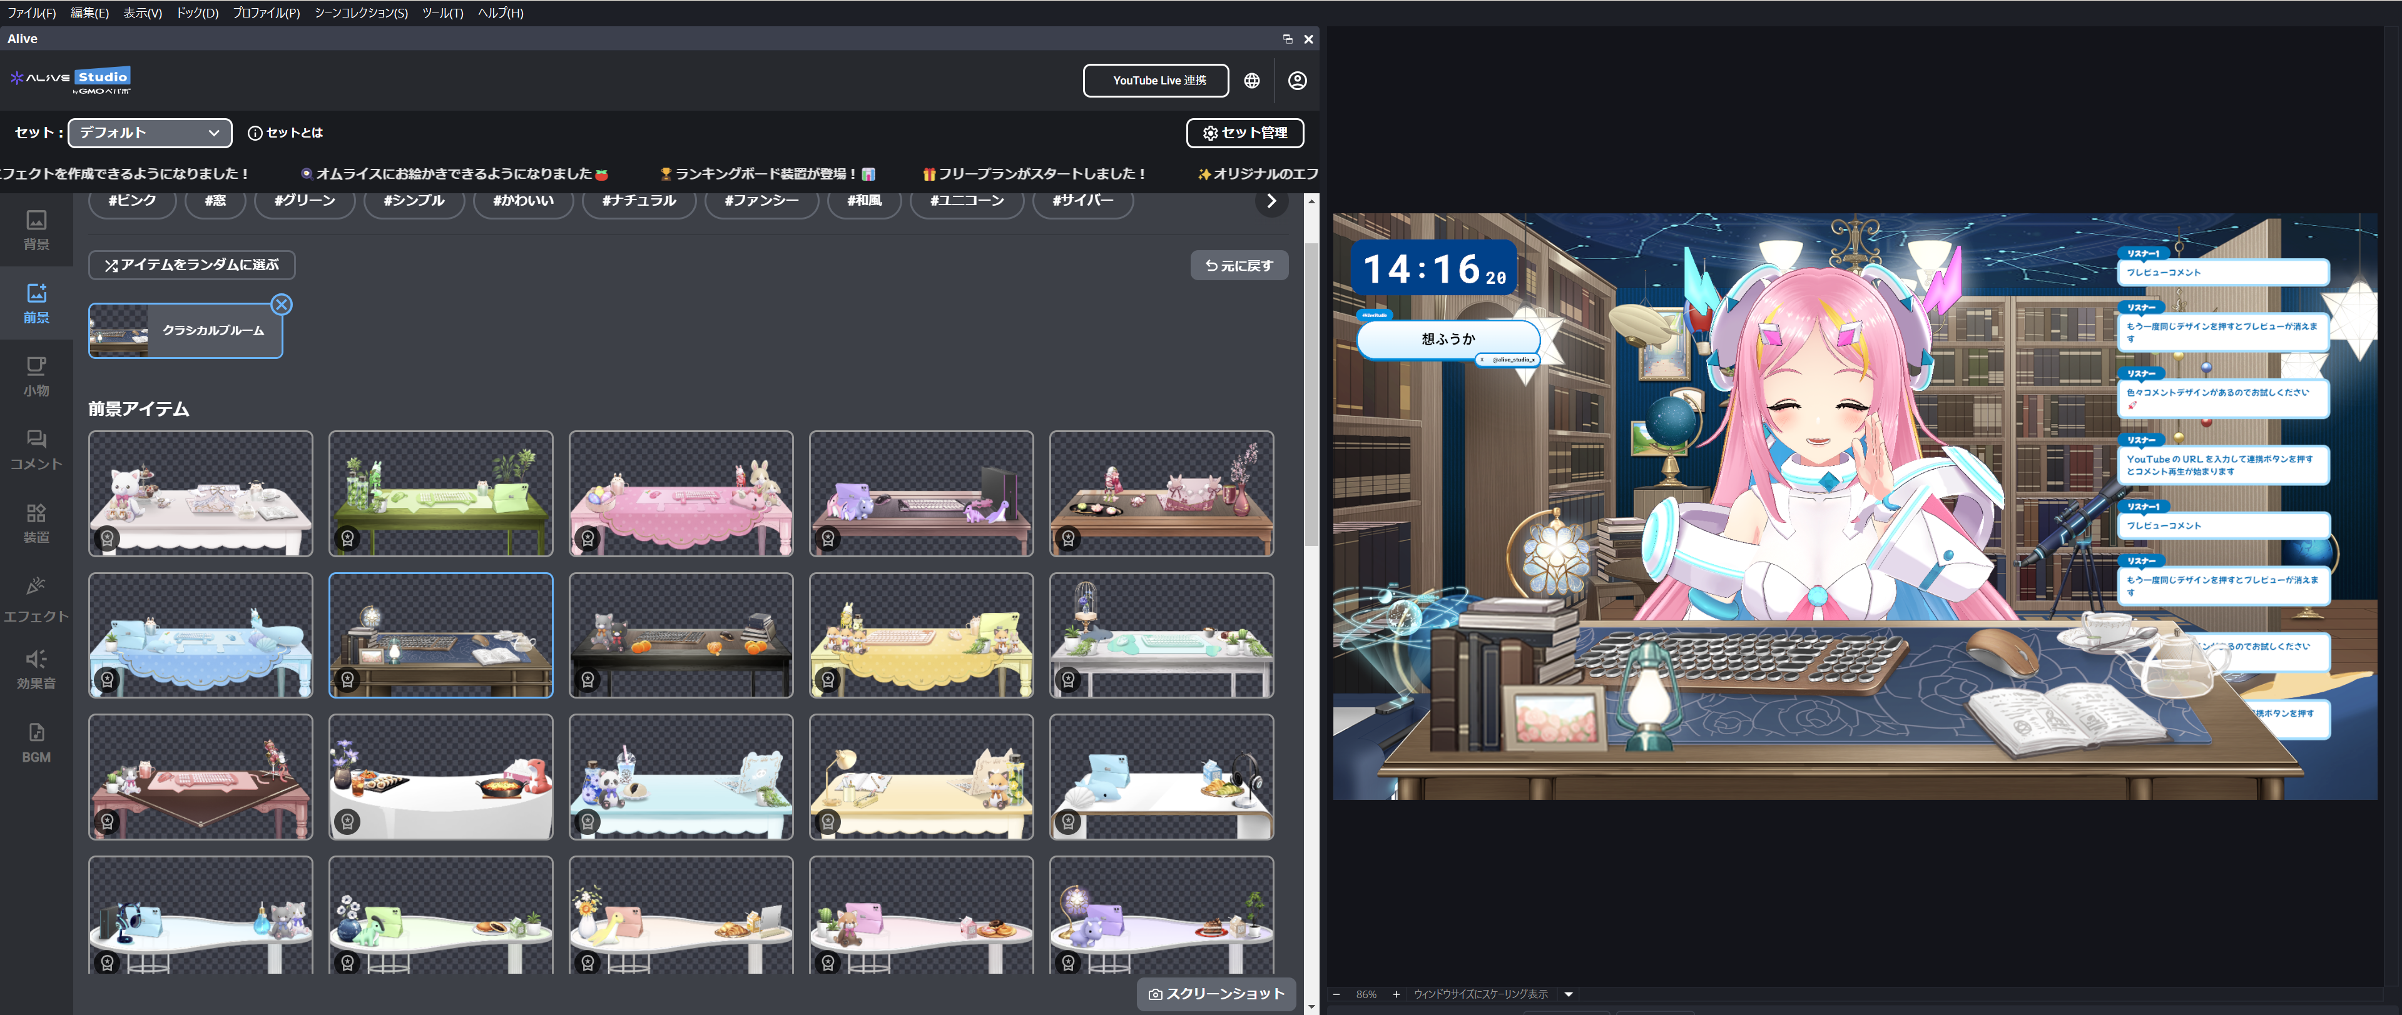Open the セット (set) dropdown showing デフォルト
Image resolution: width=2402 pixels, height=1015 pixels.
[149, 133]
